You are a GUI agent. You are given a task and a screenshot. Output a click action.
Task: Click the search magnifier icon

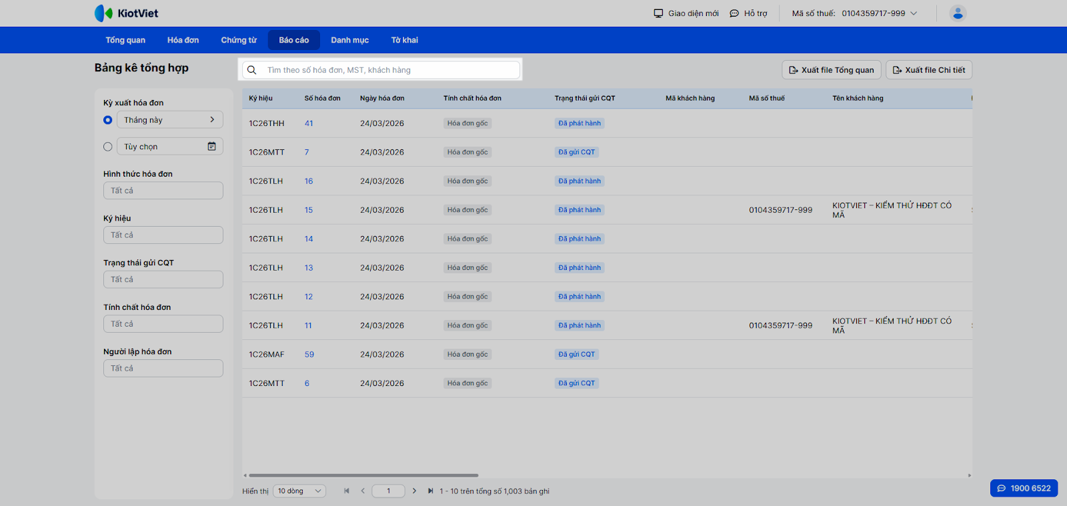click(x=252, y=70)
